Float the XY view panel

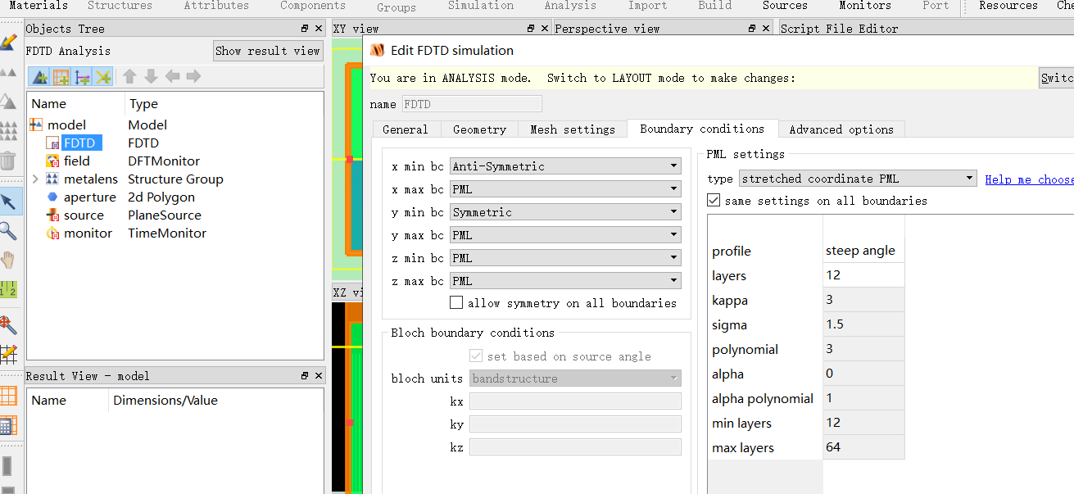[531, 29]
